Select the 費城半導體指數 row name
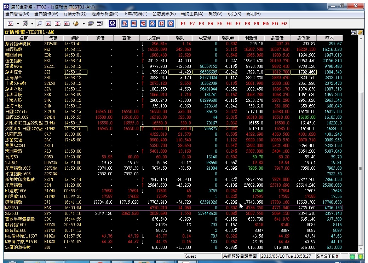 tap(20, 219)
